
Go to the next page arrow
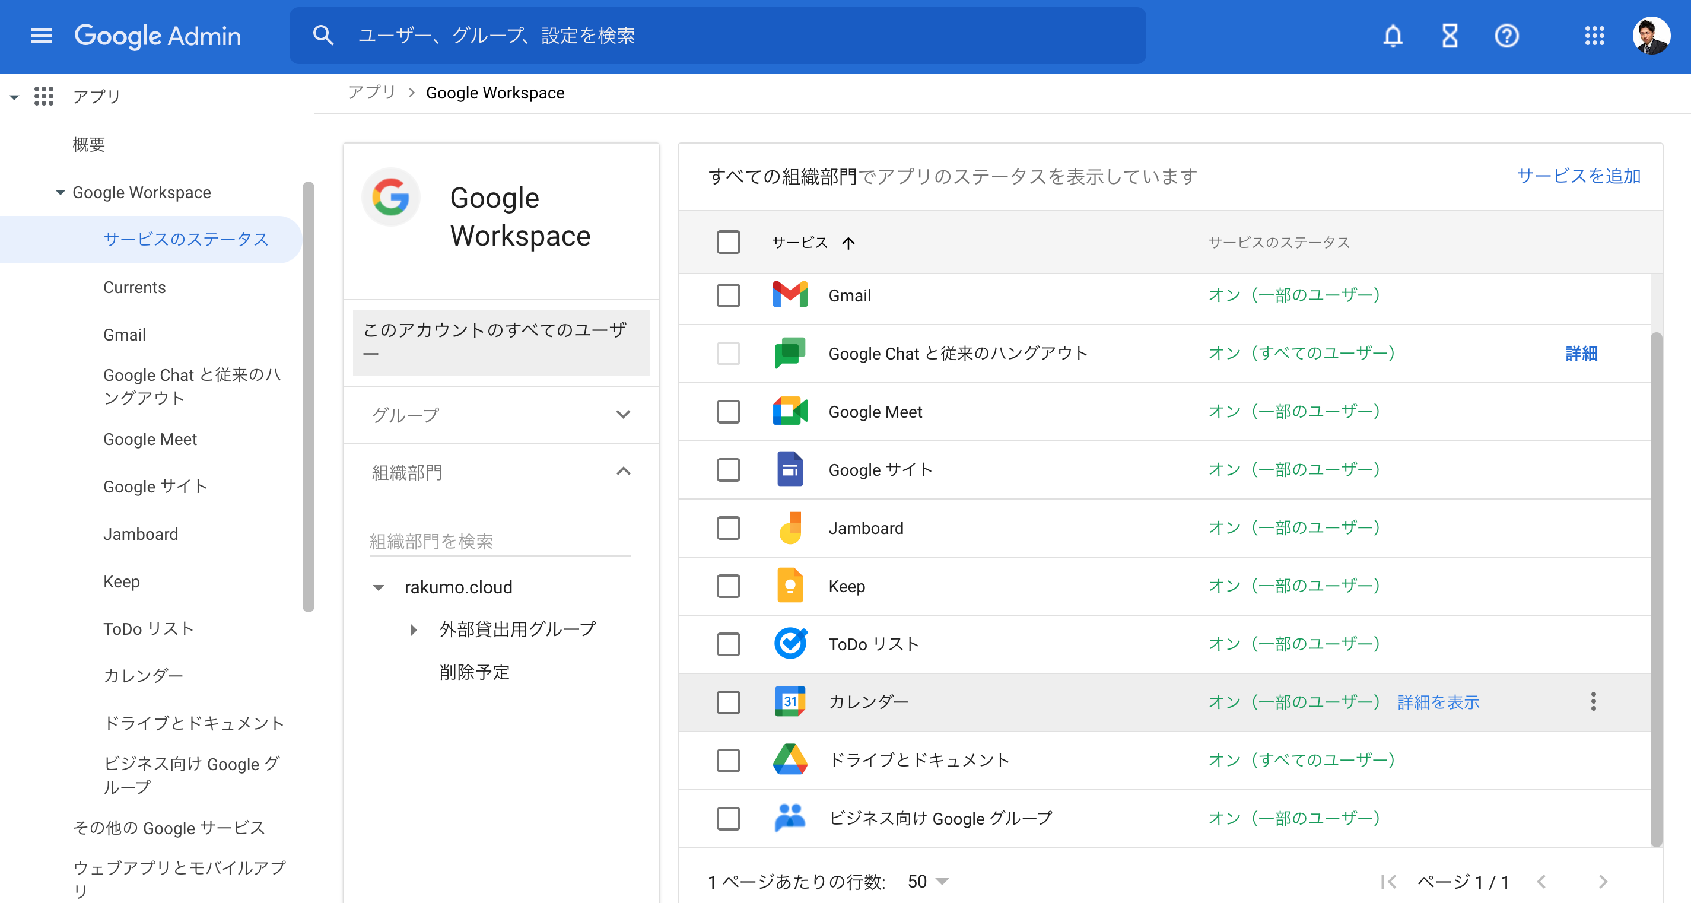tap(1603, 881)
